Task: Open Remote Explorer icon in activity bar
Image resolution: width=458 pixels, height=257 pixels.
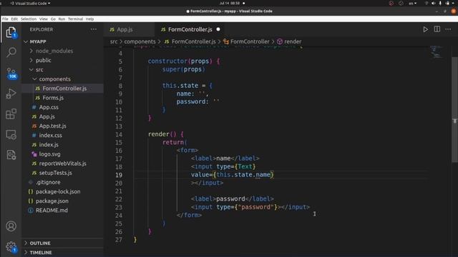Action: tap(11, 135)
